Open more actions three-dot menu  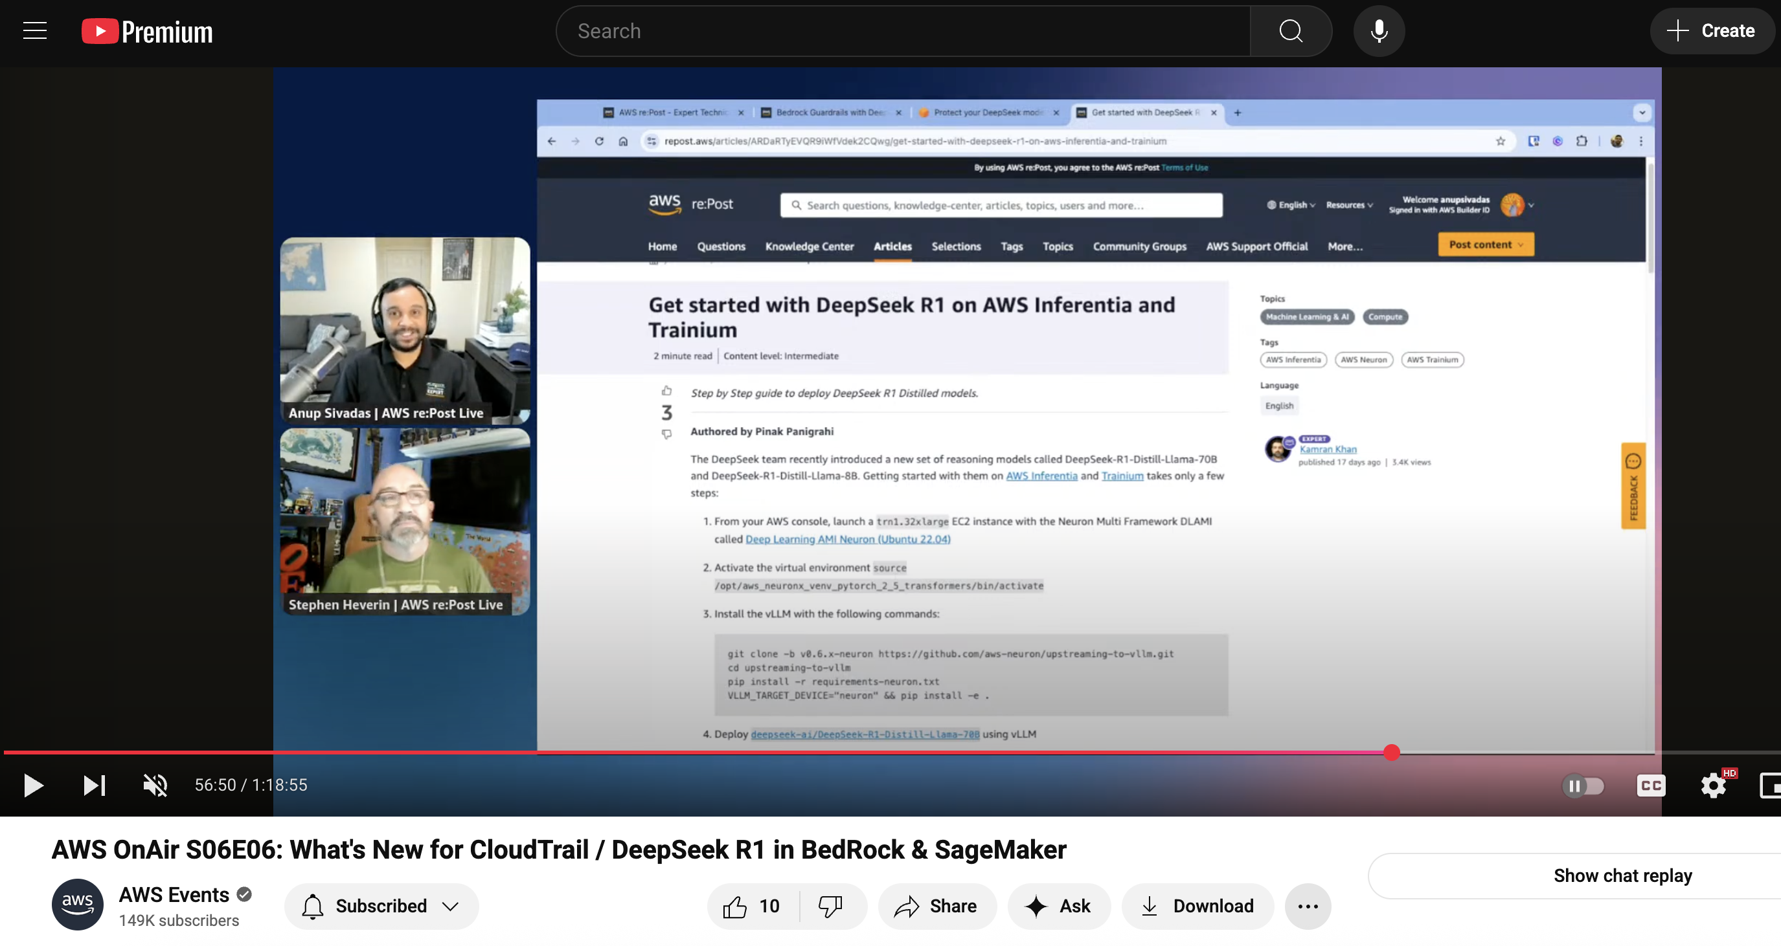(x=1308, y=906)
